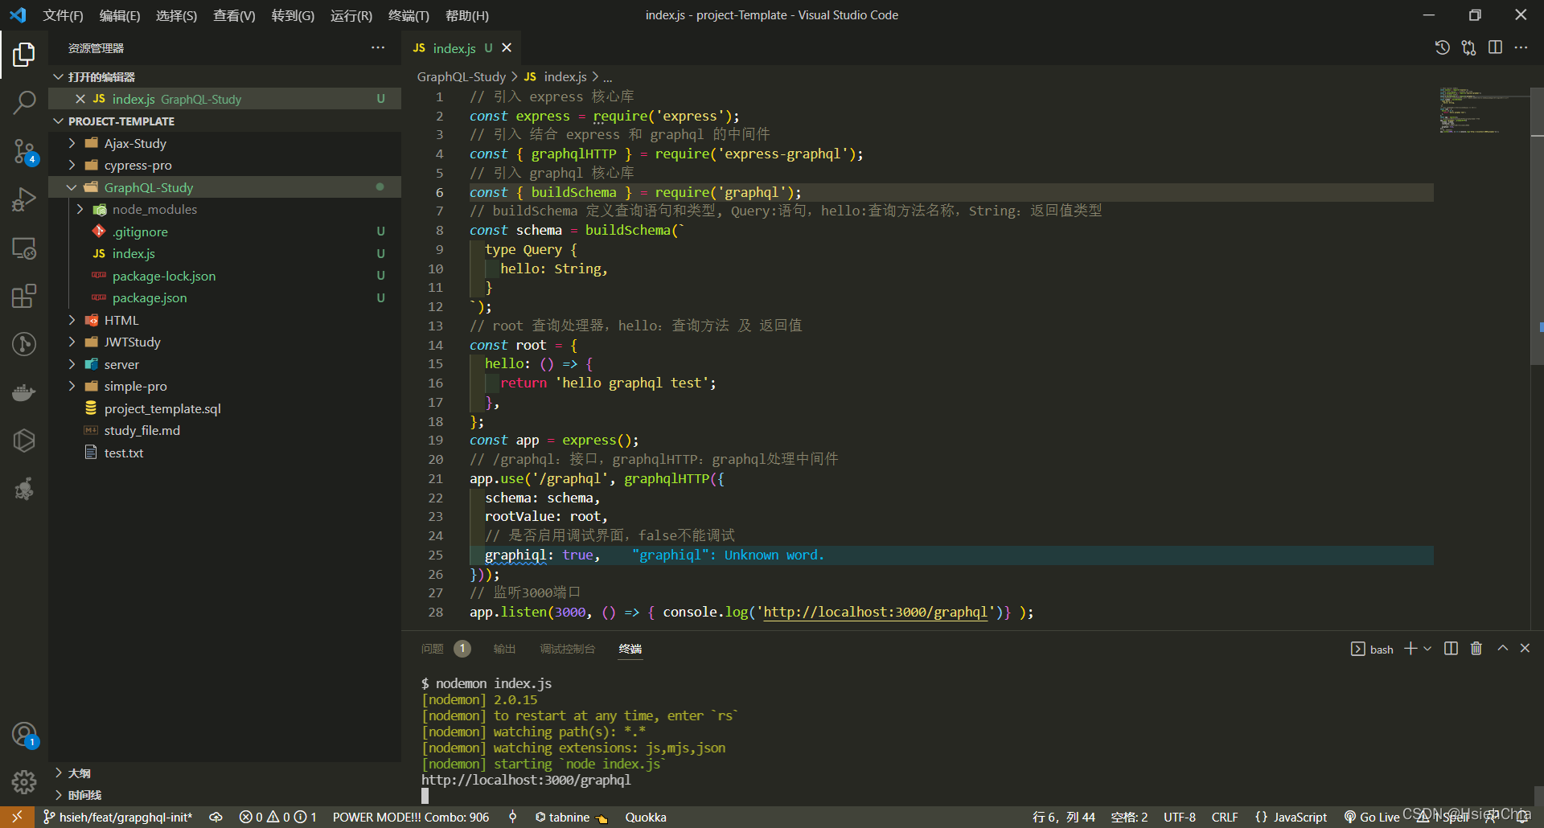Click the remote window indicator in status bar
Viewport: 1544px width, 828px height.
[x=17, y=817]
